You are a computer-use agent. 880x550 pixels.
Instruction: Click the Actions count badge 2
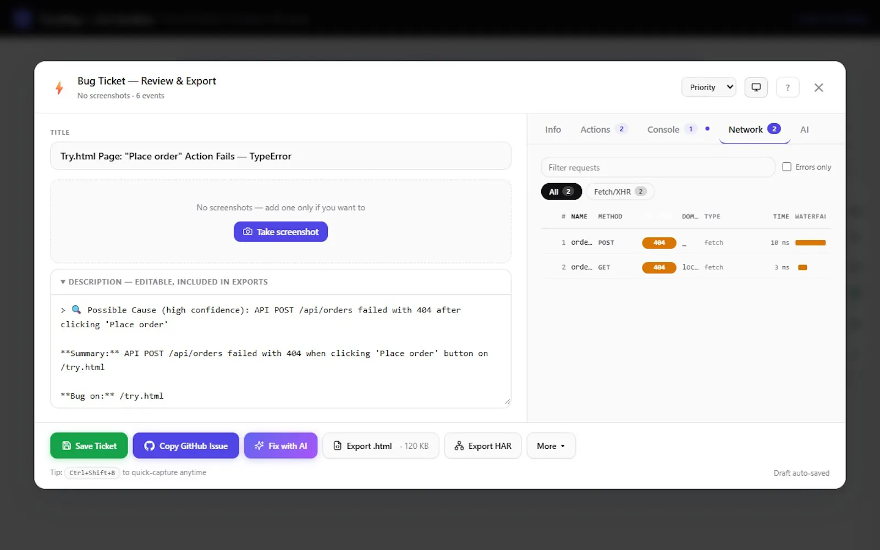coord(621,129)
